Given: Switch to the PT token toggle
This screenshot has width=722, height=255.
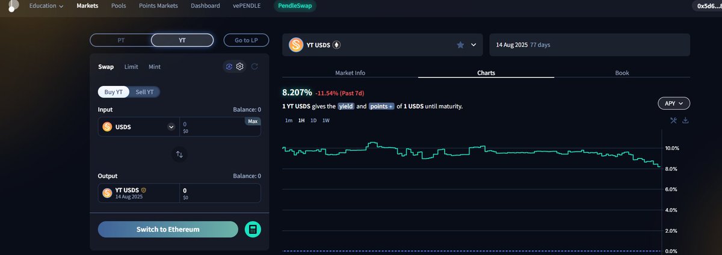Looking at the screenshot, I should tap(121, 40).
